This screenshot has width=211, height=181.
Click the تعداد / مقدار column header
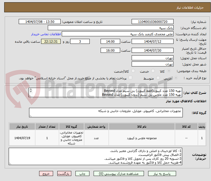(47, 127)
